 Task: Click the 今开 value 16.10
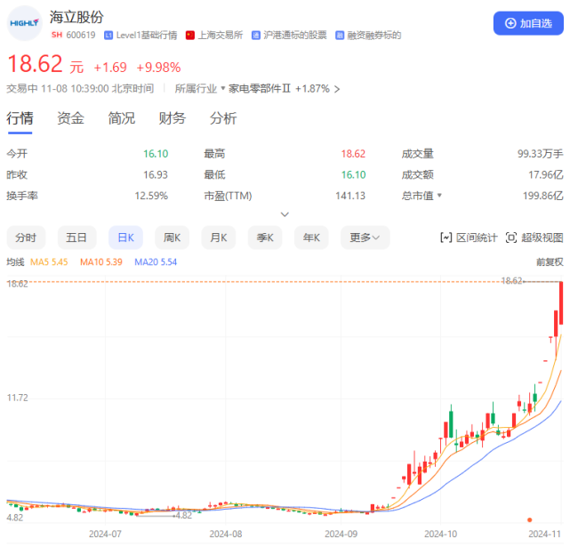tap(156, 154)
